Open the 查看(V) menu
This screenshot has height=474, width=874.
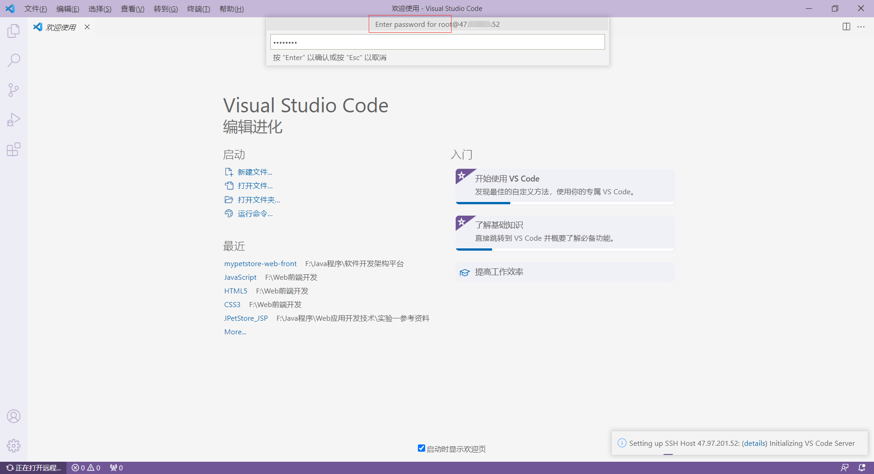(x=132, y=9)
